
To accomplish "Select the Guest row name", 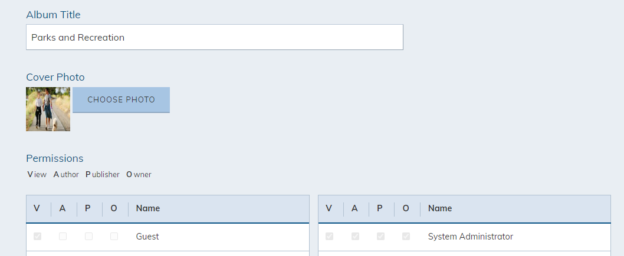I will [147, 237].
